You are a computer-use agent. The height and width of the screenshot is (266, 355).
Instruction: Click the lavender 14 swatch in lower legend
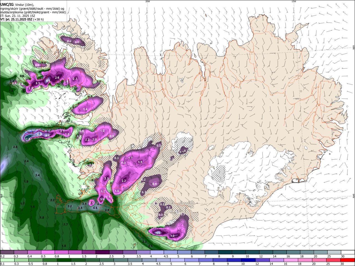(276, 260)
